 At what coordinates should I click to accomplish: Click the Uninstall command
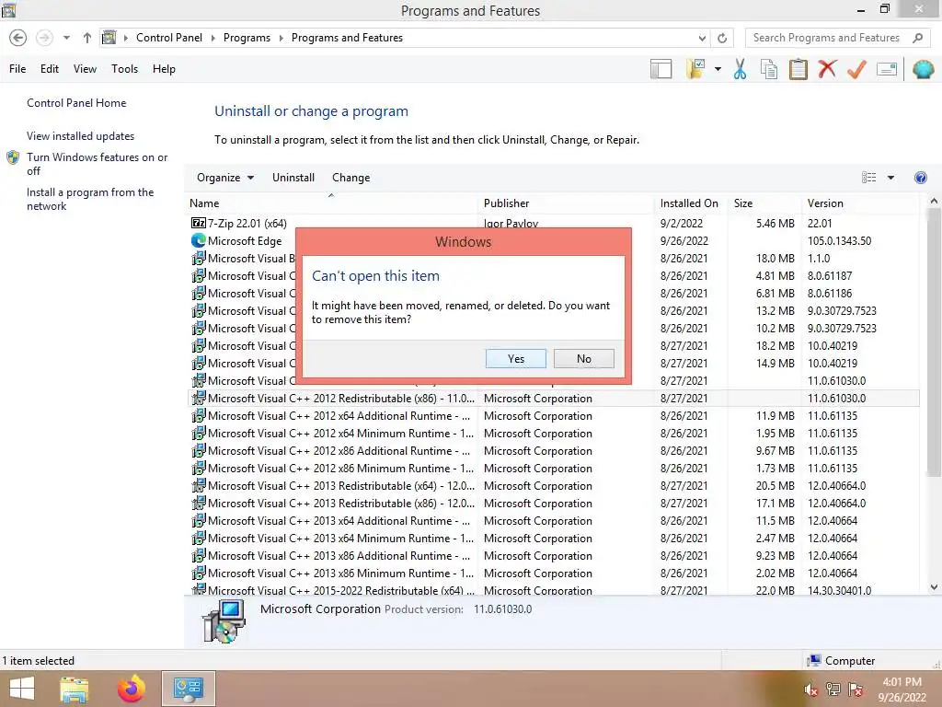[293, 178]
